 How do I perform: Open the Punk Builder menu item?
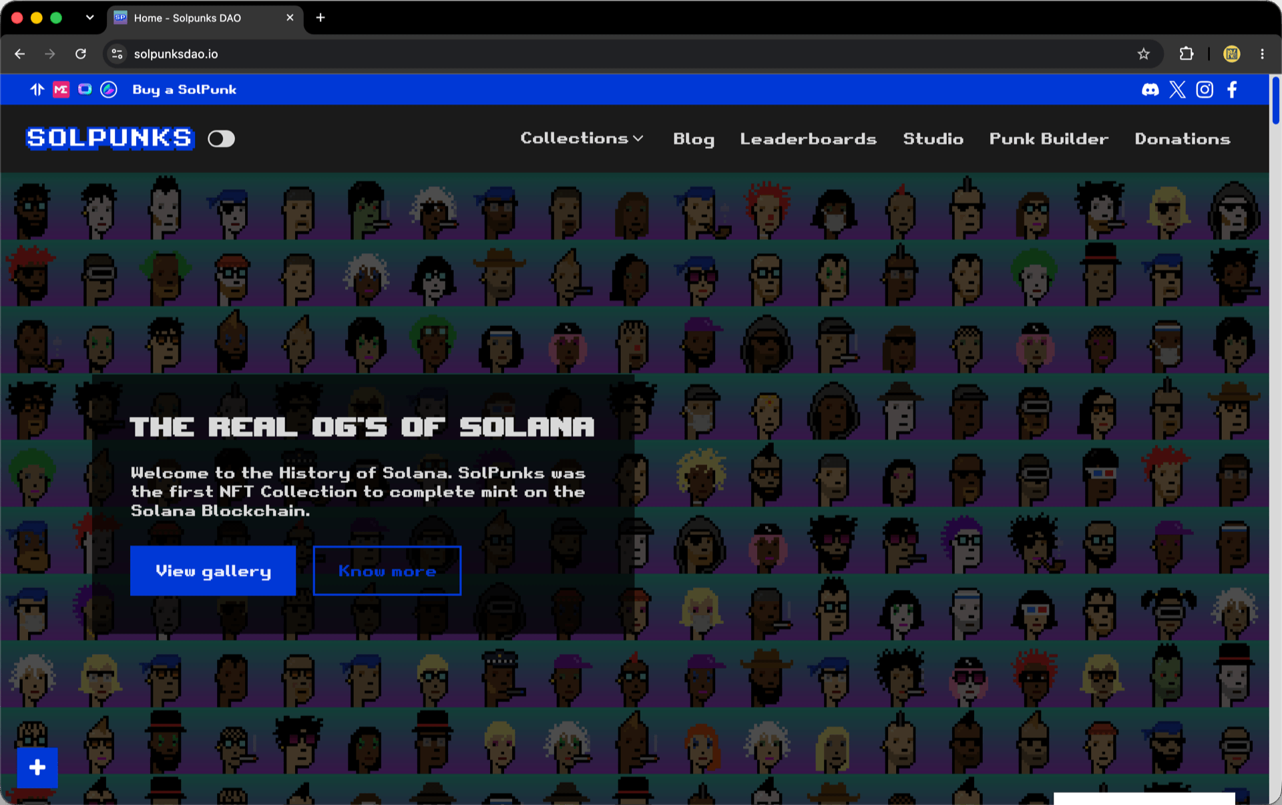(x=1048, y=138)
